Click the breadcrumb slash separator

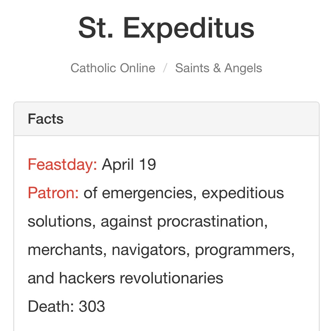click(165, 68)
